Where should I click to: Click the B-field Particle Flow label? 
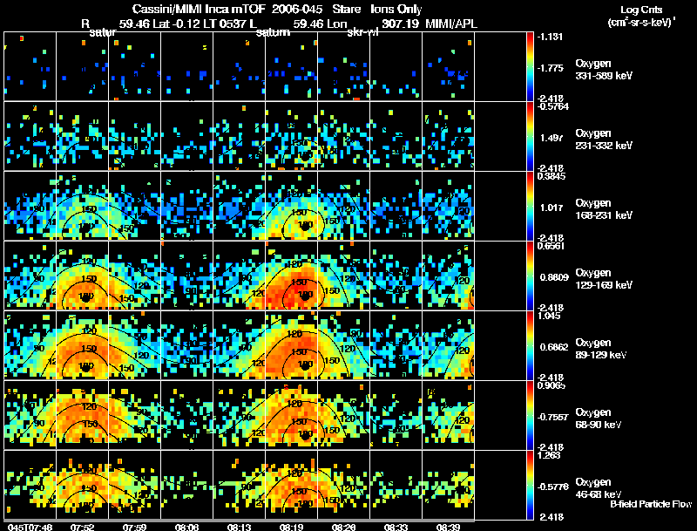coord(651,504)
